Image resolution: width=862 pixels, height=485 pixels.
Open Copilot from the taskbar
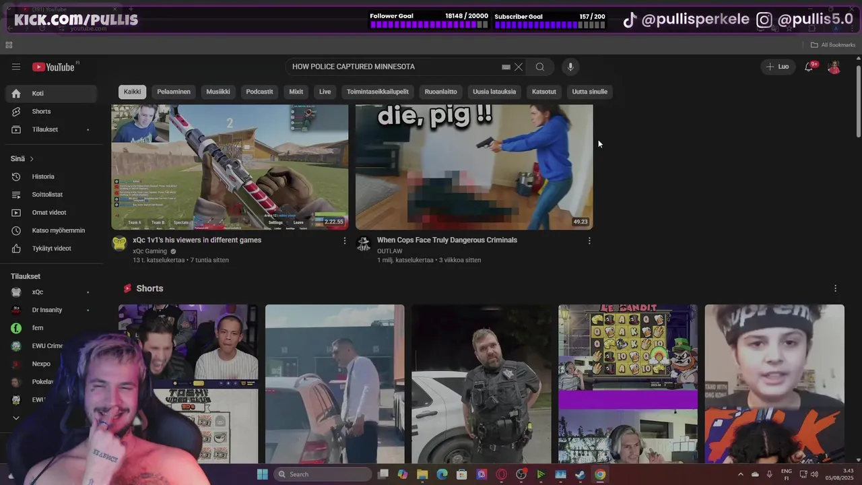403,474
